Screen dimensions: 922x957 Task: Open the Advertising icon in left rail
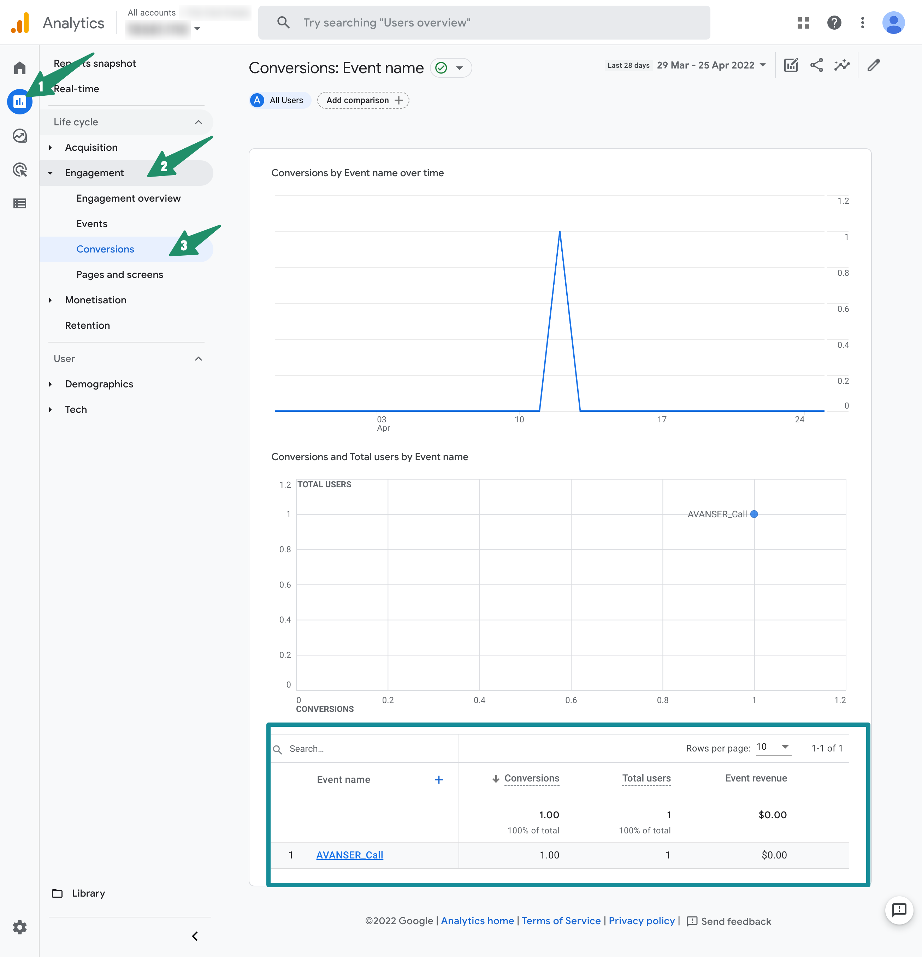[x=19, y=170]
